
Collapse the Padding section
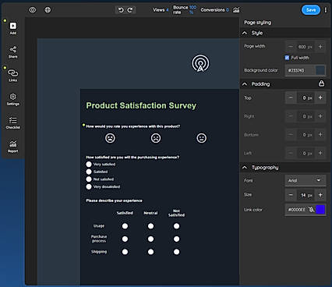[245, 84]
